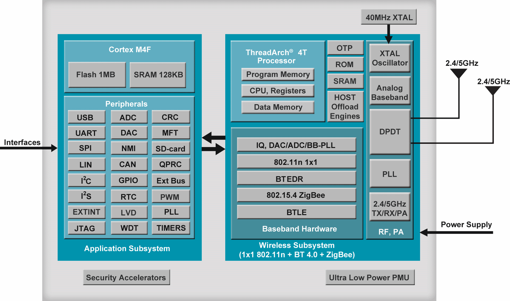Select the LVD peripheral box
Viewport: 510px width, 301px height.
pyautogui.click(x=129, y=212)
